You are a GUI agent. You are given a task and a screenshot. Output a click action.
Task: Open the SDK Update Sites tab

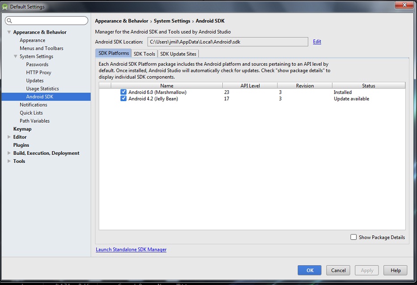pyautogui.click(x=178, y=54)
